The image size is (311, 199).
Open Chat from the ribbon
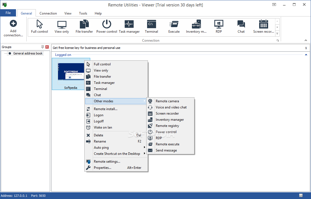[241, 27]
